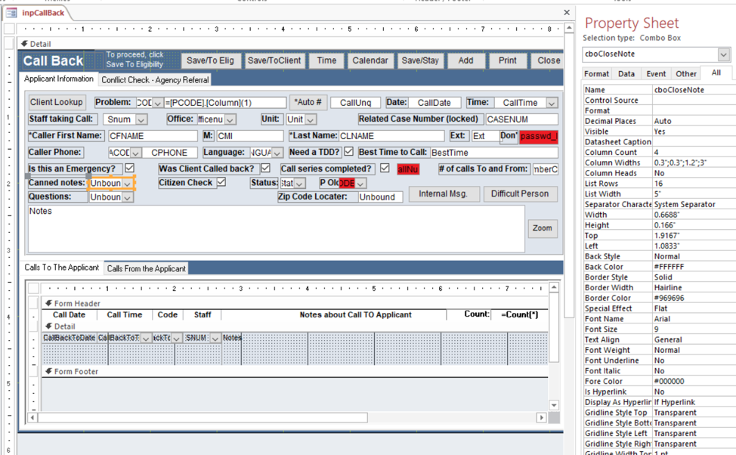This screenshot has height=455, width=736.
Task: Click the subform scroll down arrow
Action: coord(554,405)
